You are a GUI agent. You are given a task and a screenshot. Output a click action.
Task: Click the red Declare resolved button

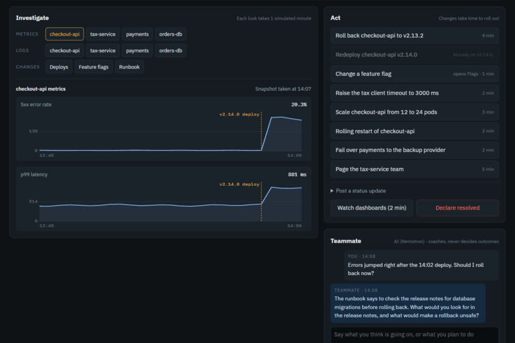coord(457,208)
